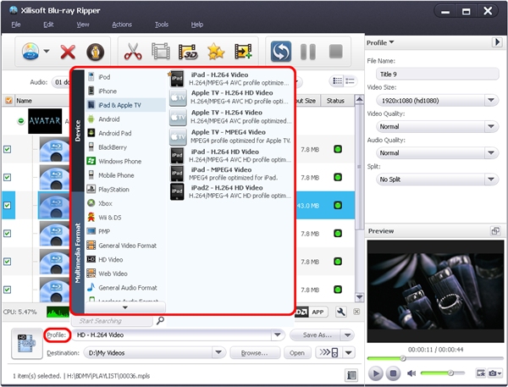508x387 pixels.
Task: Choose iPad2 - H.264 HD Video profile
Action: (x=230, y=191)
